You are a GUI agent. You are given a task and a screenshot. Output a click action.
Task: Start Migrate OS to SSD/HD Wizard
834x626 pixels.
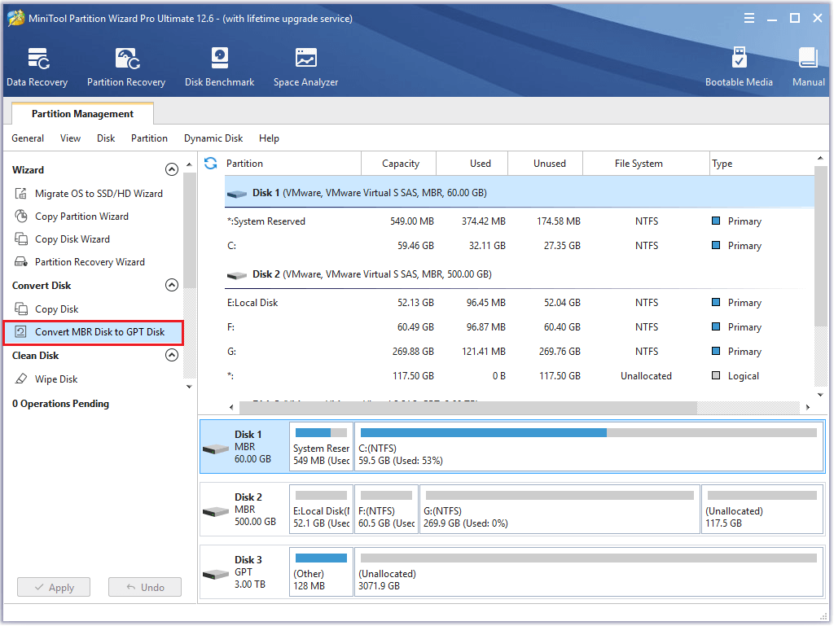[x=99, y=194]
